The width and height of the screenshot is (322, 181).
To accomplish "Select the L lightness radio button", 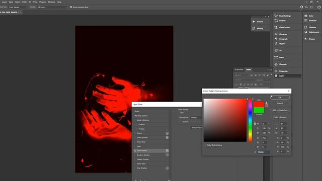I will [x=274, y=124].
